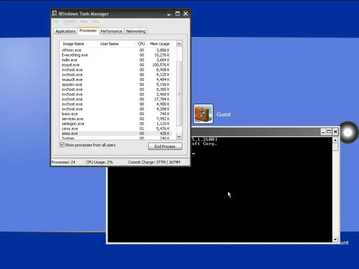Select svchost.exe using 4,120 K memory
Viewport: 359px width, 269px height.
point(116,75)
